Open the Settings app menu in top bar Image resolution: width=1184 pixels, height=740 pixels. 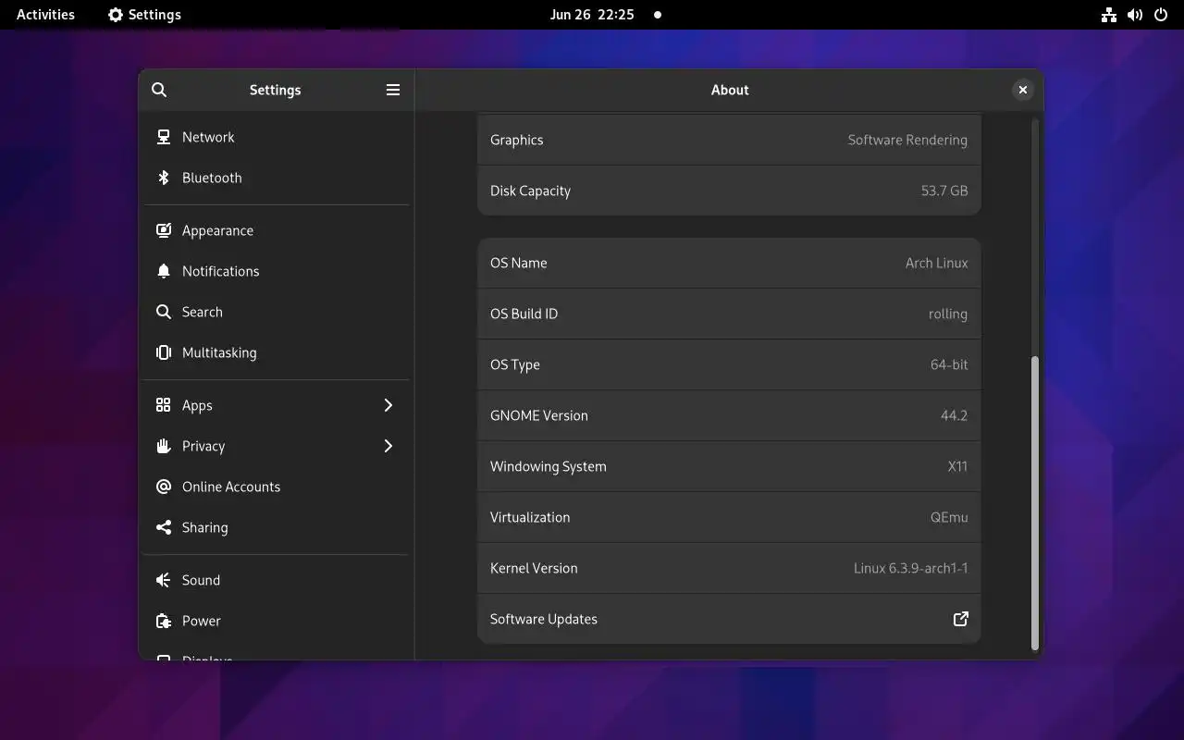pos(144,15)
